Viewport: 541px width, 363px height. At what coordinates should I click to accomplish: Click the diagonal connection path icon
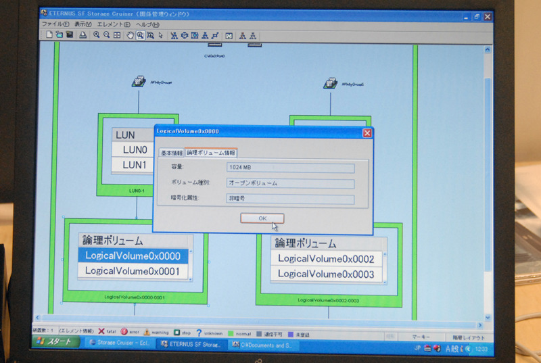tap(215, 36)
